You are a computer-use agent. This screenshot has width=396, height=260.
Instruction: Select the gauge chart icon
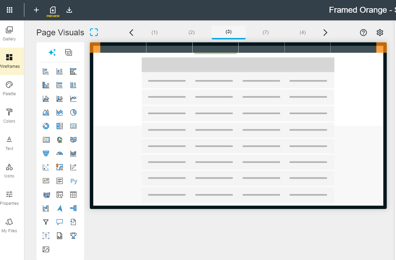tap(59, 153)
